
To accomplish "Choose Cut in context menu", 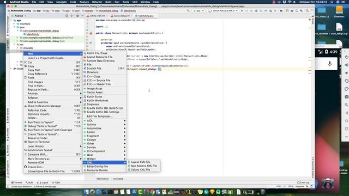I will (53, 63).
